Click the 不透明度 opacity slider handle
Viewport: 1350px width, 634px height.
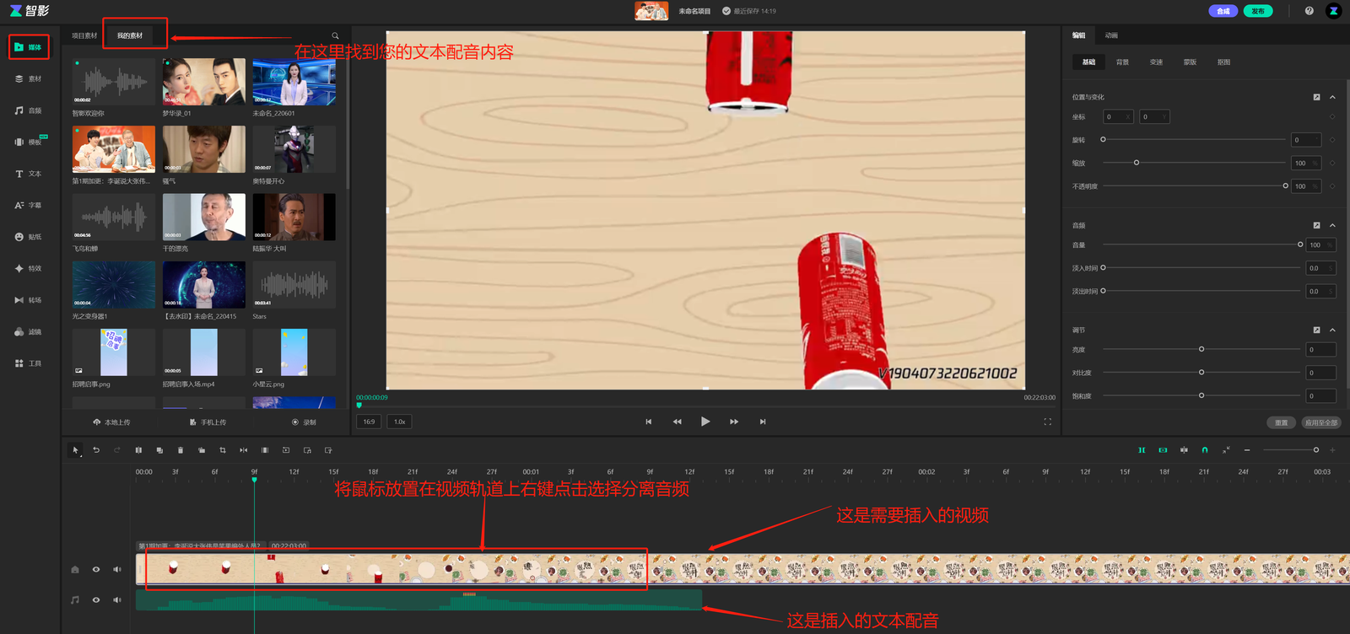pos(1285,186)
